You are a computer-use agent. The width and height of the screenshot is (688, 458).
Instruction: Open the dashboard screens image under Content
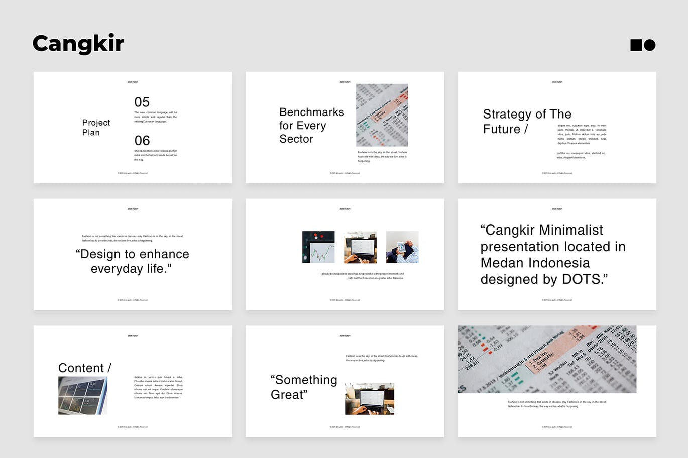(83, 396)
